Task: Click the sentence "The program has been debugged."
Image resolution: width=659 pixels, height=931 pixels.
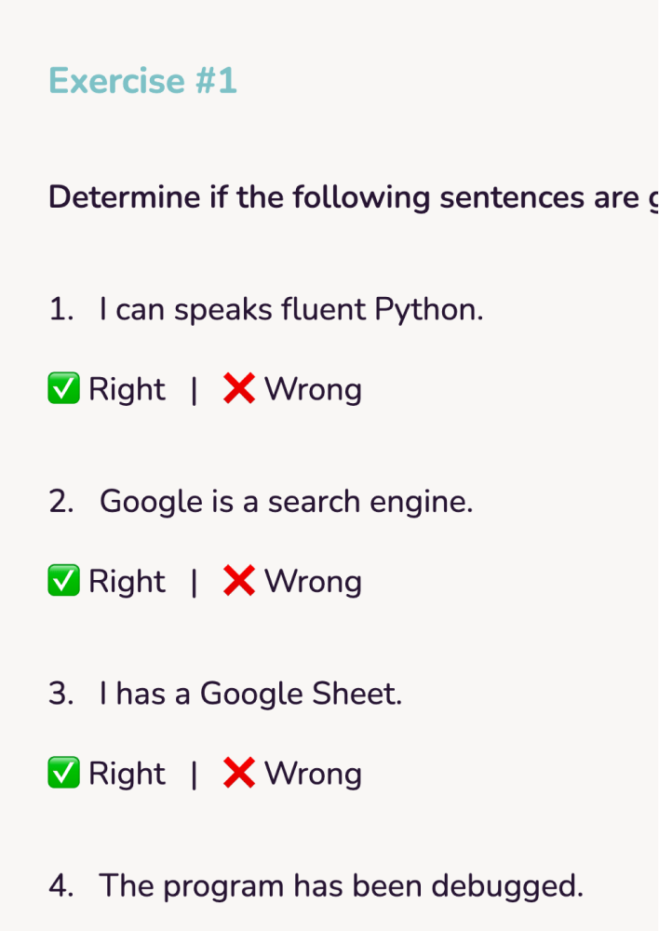Action: (342, 885)
